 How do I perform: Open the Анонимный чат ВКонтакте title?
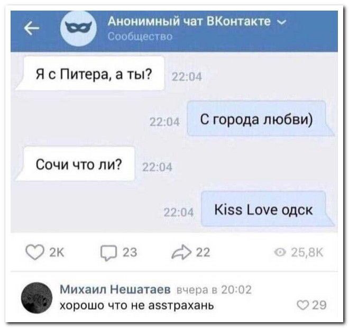189,22
